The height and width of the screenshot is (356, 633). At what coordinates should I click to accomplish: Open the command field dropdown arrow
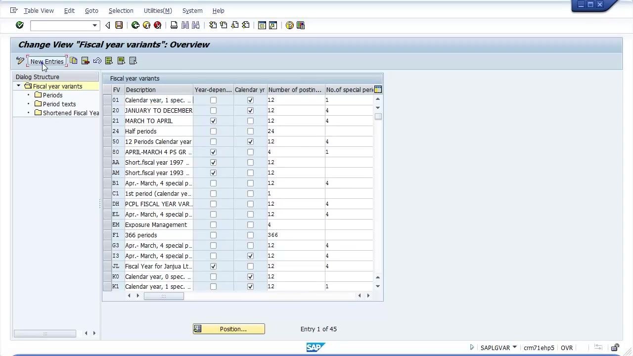pos(94,25)
